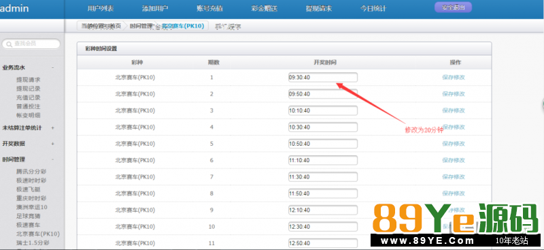Screen dimensions: 544x250
Task: Edit the draw time field 11:50:40
Action: point(322,193)
